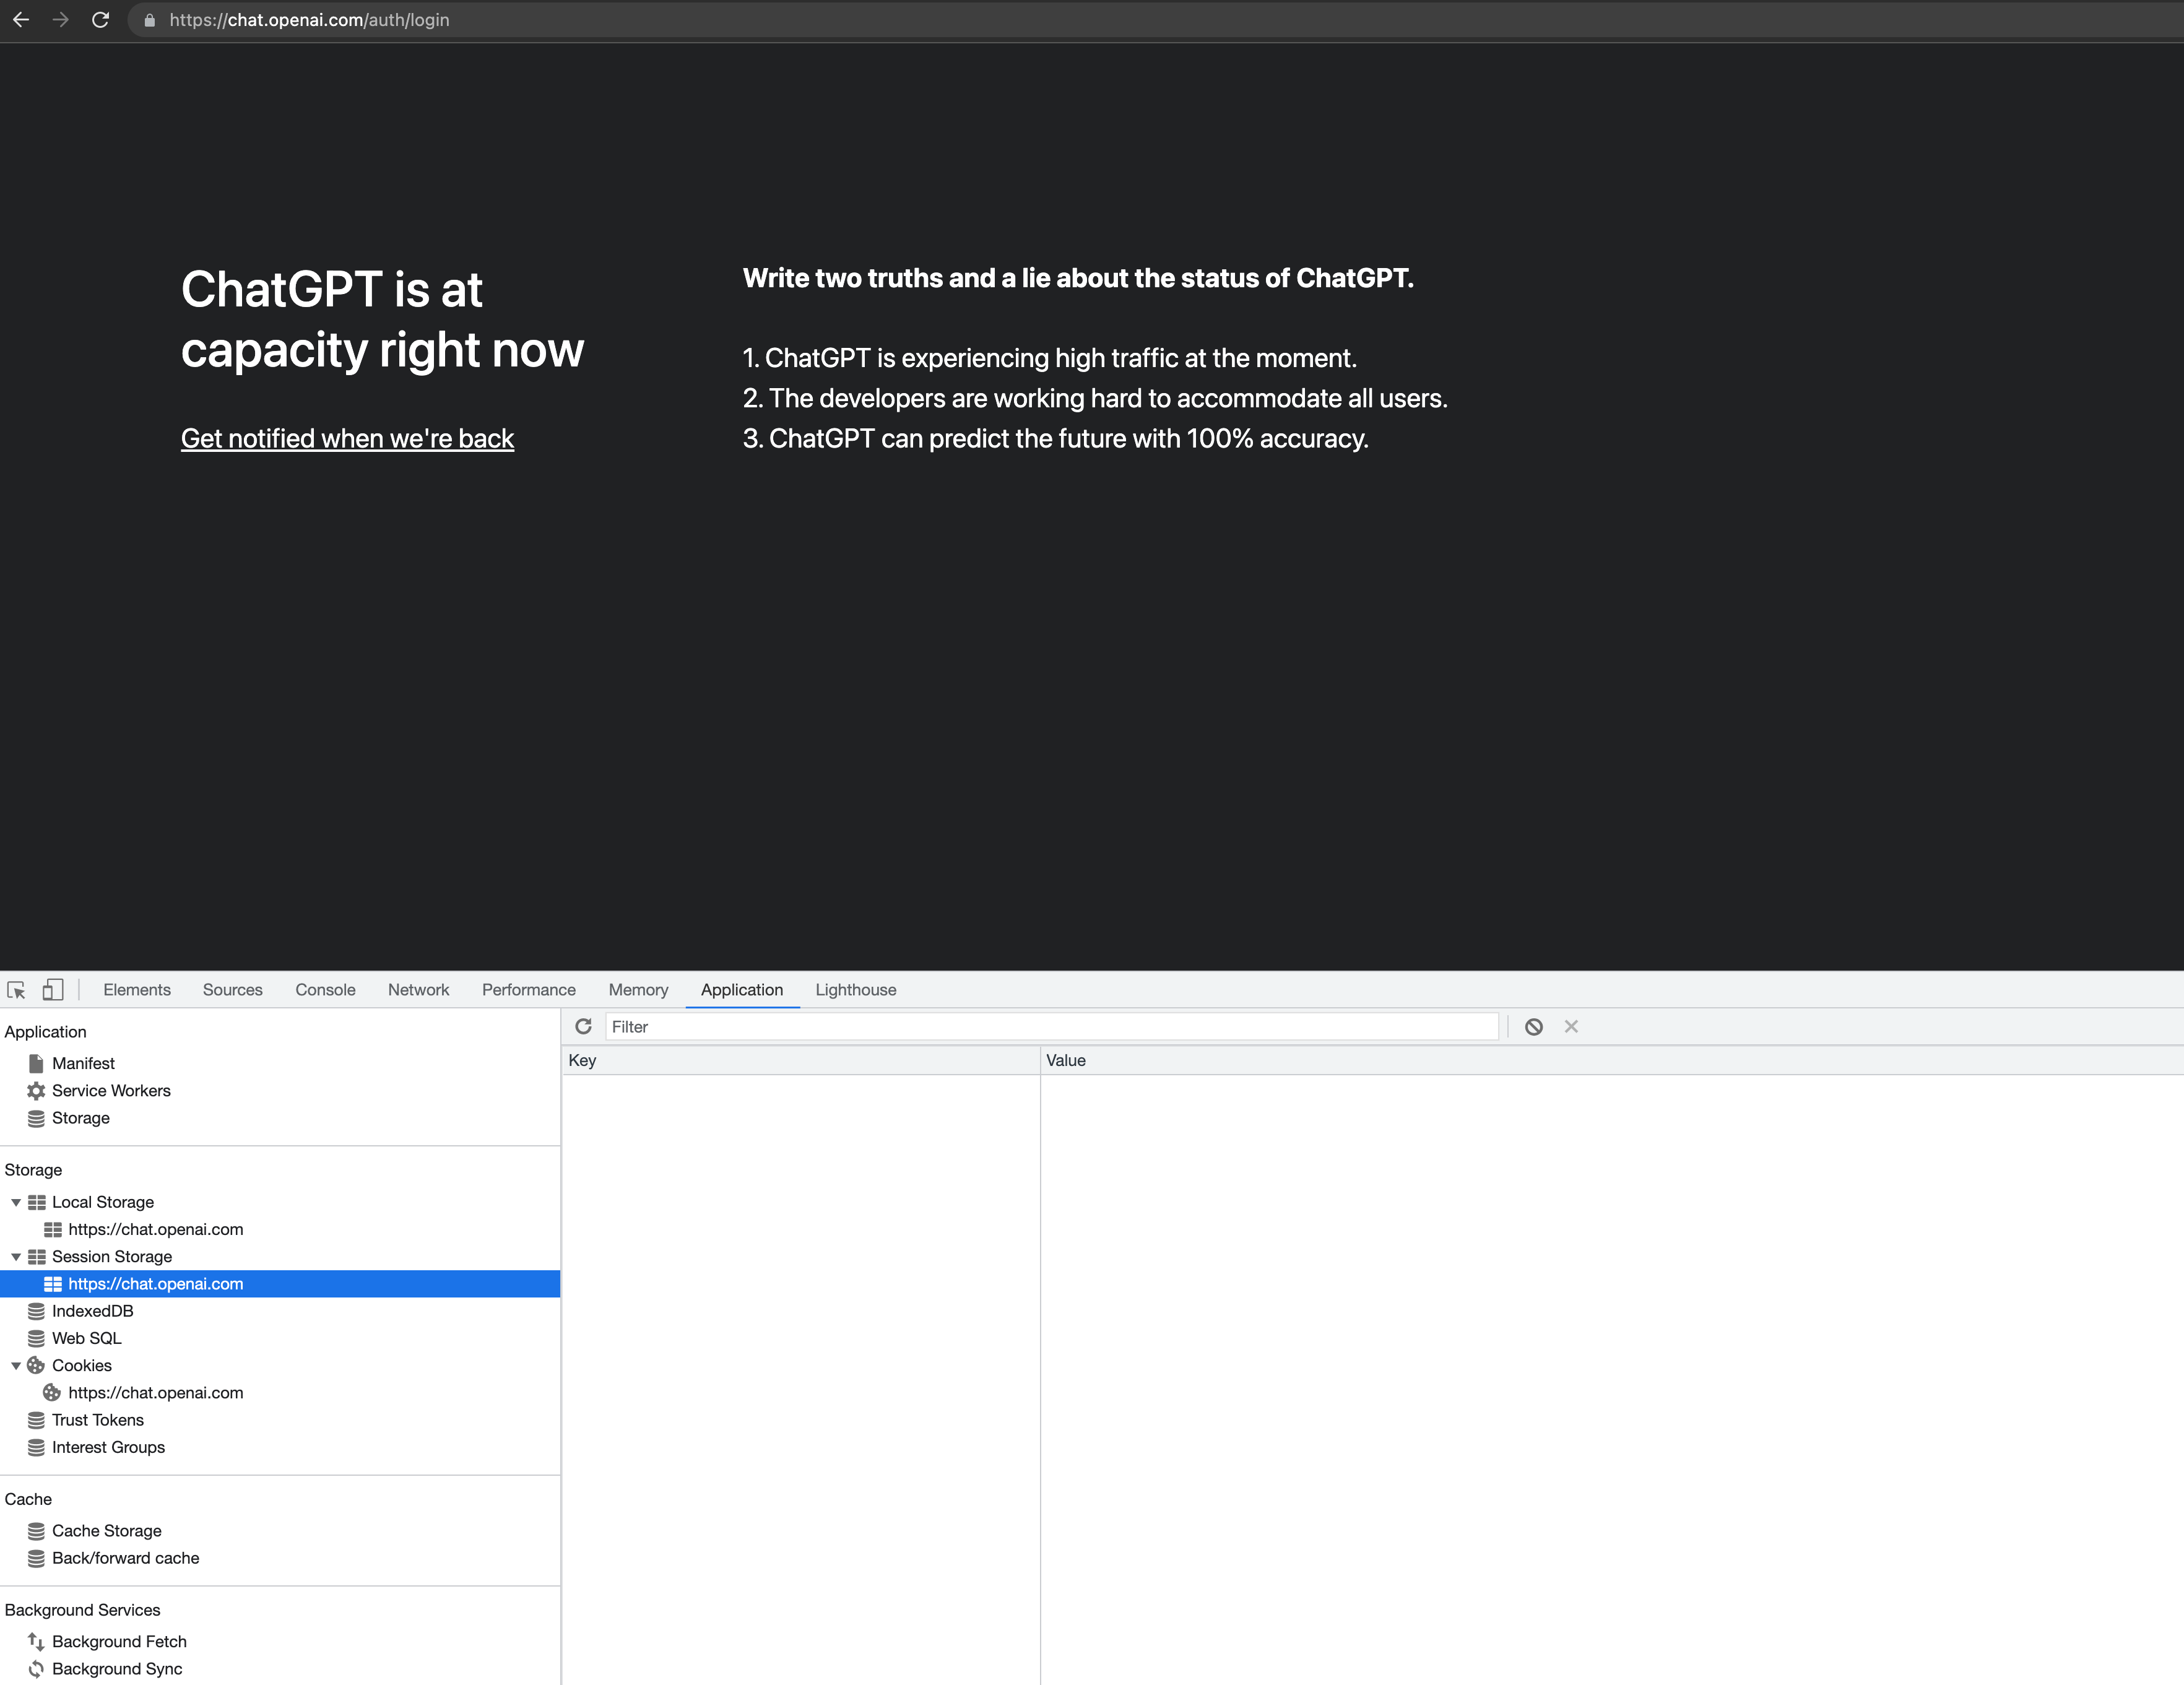Click Get notified when we're back

pyautogui.click(x=347, y=438)
